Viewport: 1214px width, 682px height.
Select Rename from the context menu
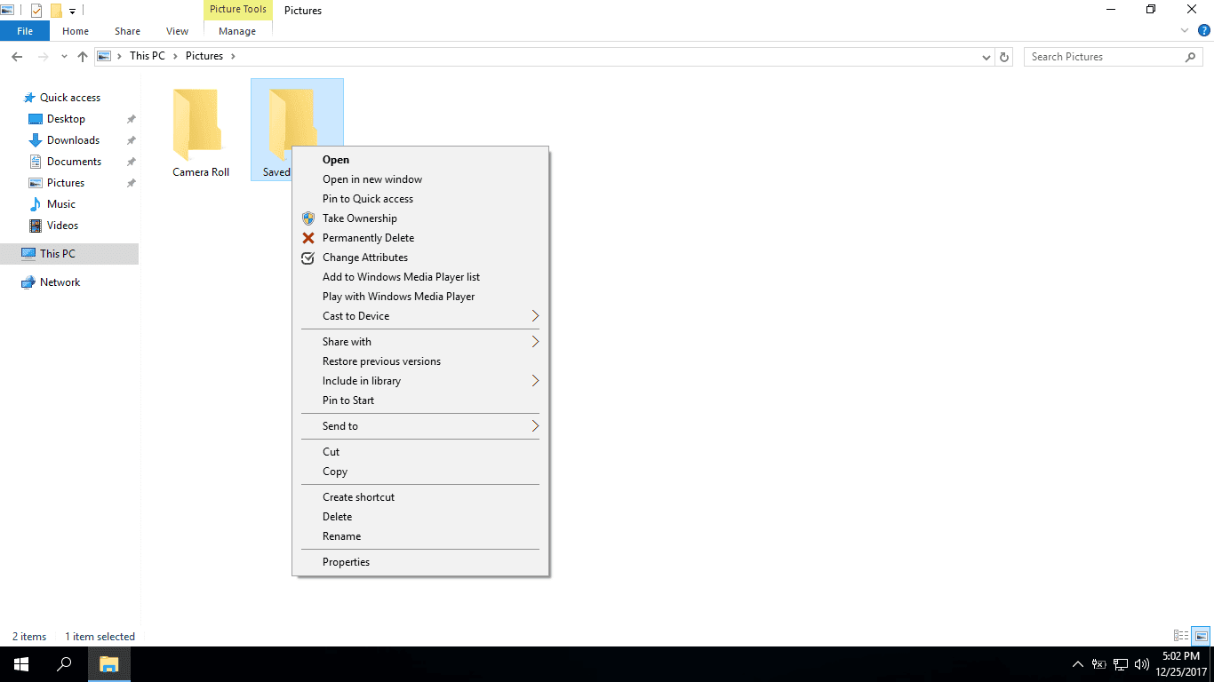point(342,535)
